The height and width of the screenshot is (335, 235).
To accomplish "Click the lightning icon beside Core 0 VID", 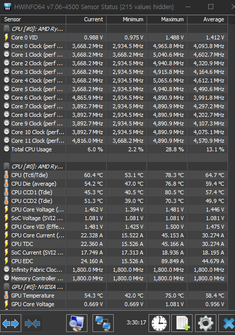I will (x=7, y=37).
